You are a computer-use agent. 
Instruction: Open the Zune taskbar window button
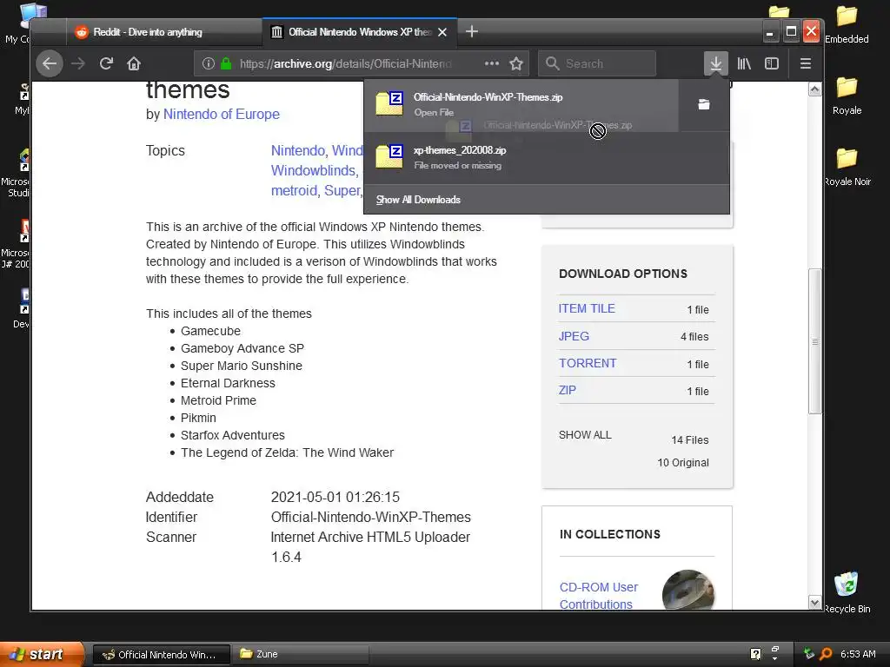pos(301,655)
